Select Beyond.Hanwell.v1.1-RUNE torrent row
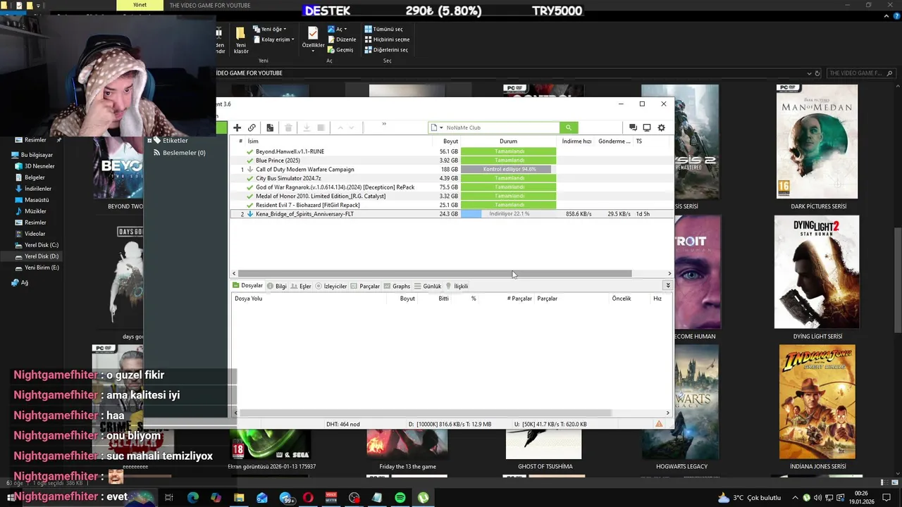This screenshot has width=902, height=507. pos(451,151)
